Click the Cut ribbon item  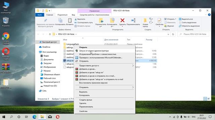(x=80, y=19)
